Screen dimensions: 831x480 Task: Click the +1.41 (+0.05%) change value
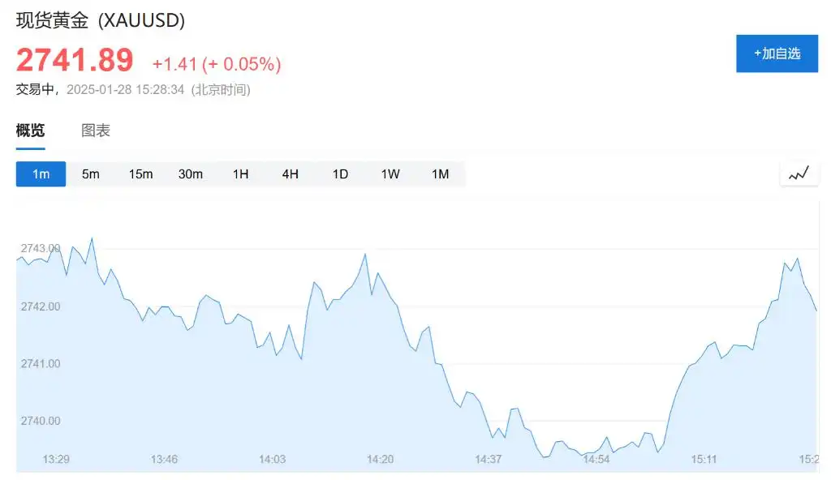pos(217,64)
